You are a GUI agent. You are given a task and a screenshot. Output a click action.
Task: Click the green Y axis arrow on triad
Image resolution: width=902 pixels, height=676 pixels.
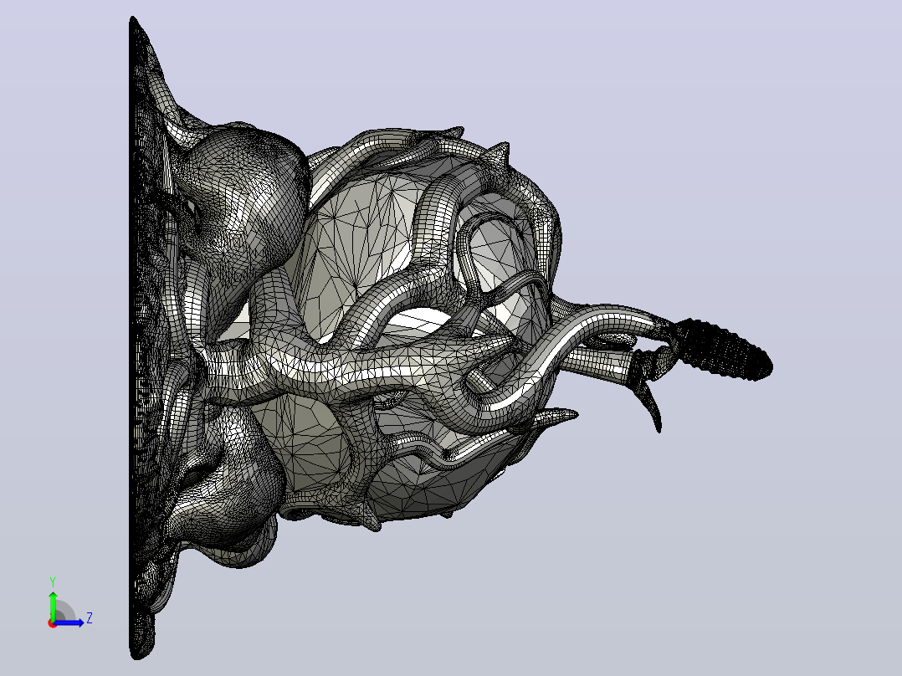tap(53, 605)
